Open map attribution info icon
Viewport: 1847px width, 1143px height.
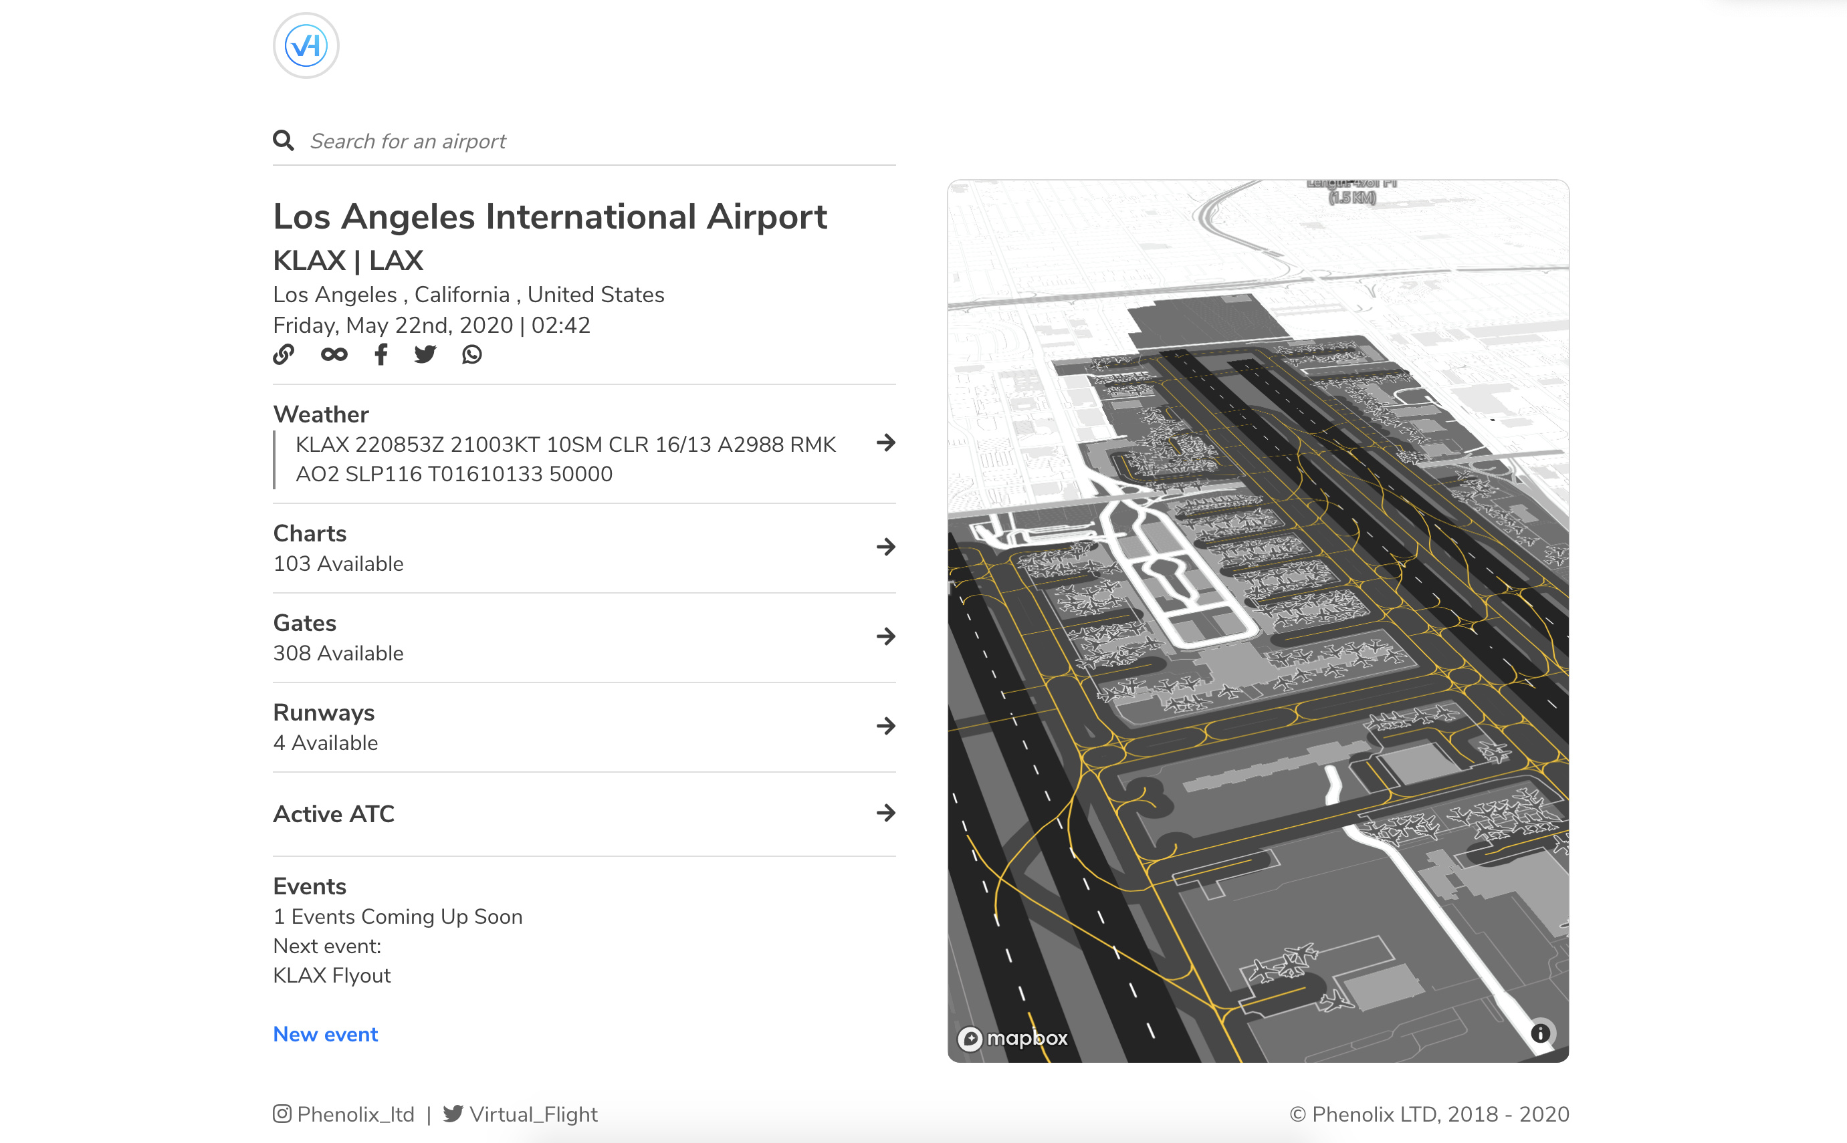tap(1540, 1033)
